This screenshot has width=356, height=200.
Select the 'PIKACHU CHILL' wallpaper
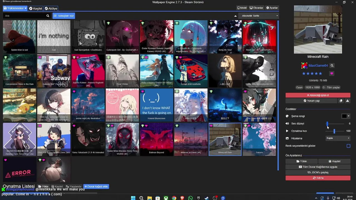(x=19, y=105)
